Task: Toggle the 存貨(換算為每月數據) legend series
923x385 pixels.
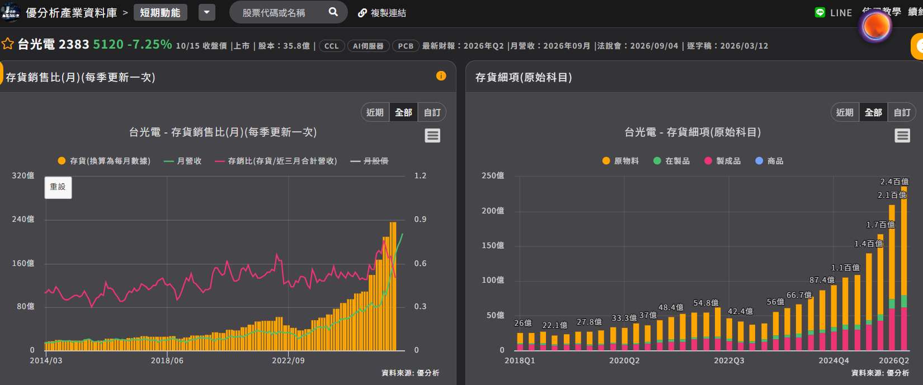Action: (x=104, y=161)
